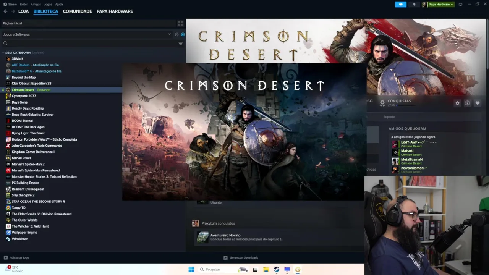Click Adicionar jogo text
Image resolution: width=489 pixels, height=275 pixels.
[x=19, y=258]
